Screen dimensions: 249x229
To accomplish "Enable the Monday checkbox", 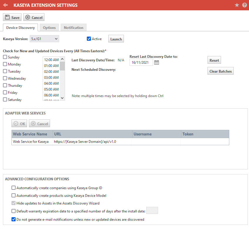I will coord(5,64).
